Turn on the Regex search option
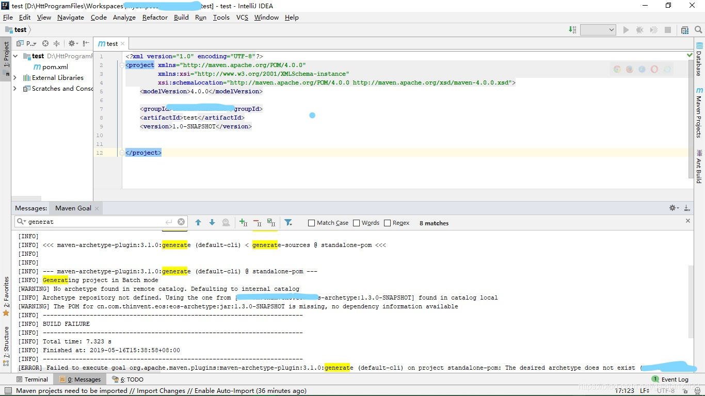The image size is (705, 396). click(x=386, y=223)
